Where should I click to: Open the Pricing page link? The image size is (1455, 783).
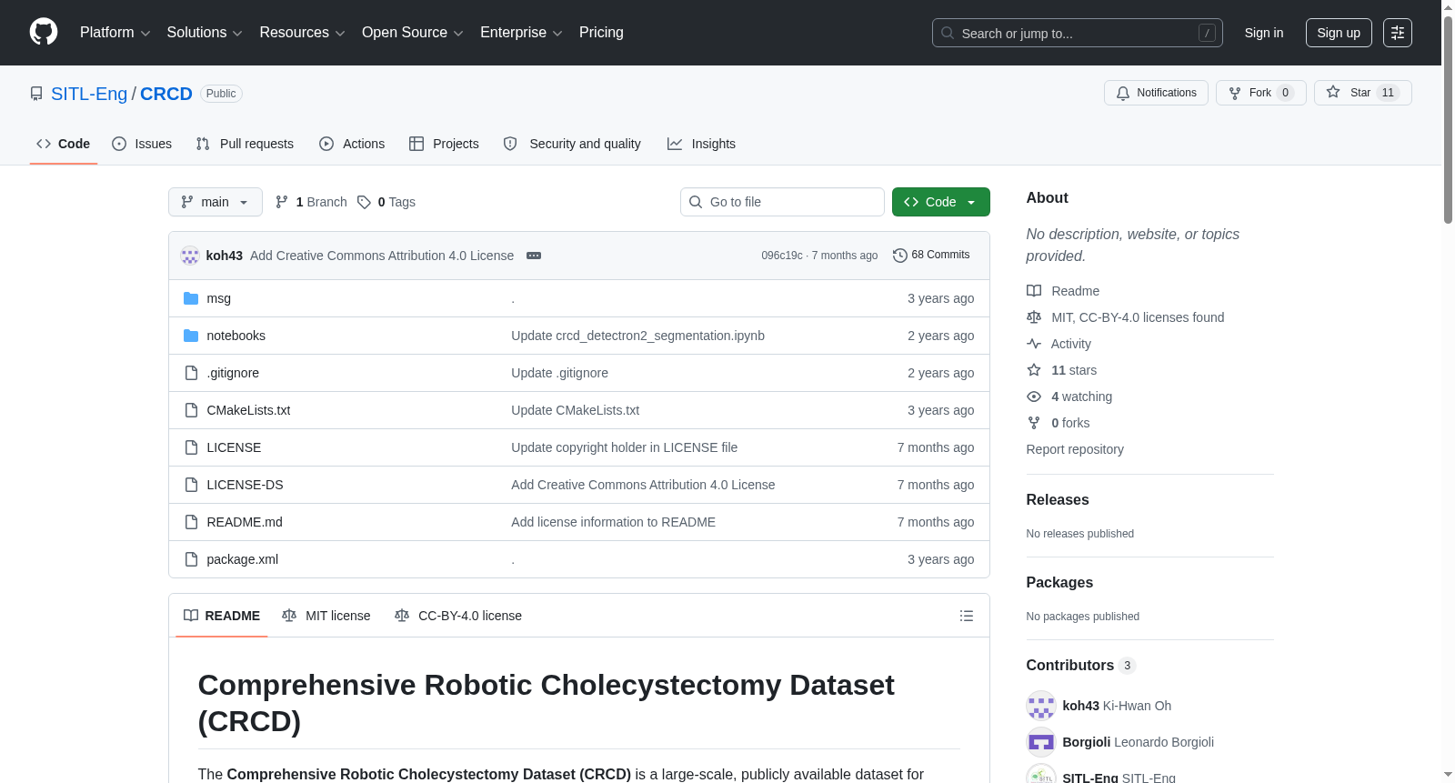pyautogui.click(x=601, y=33)
